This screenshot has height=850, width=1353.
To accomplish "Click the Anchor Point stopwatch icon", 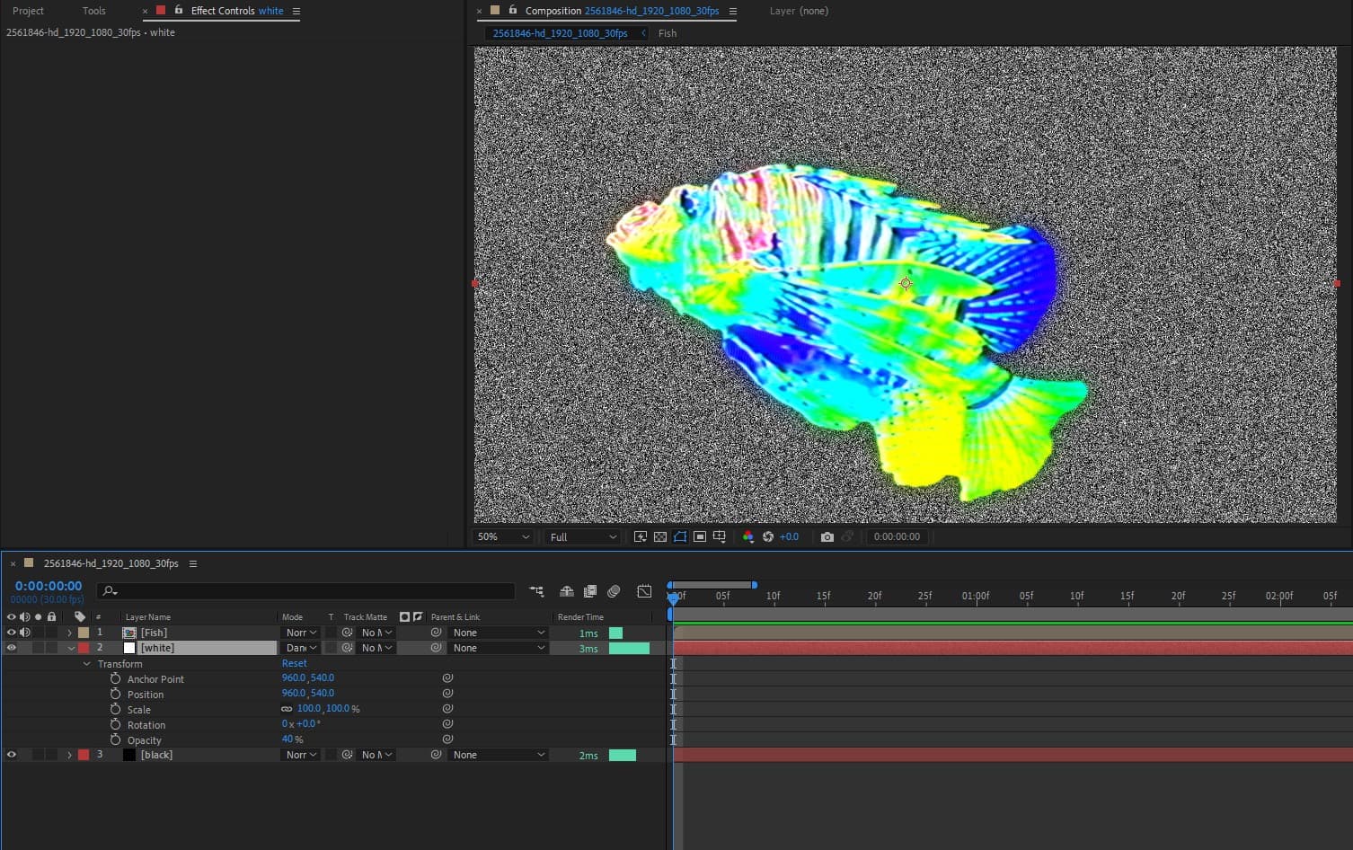I will pos(115,678).
